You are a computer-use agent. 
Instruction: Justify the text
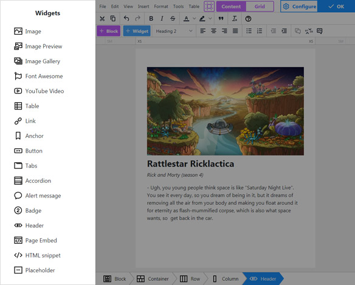pos(235,31)
